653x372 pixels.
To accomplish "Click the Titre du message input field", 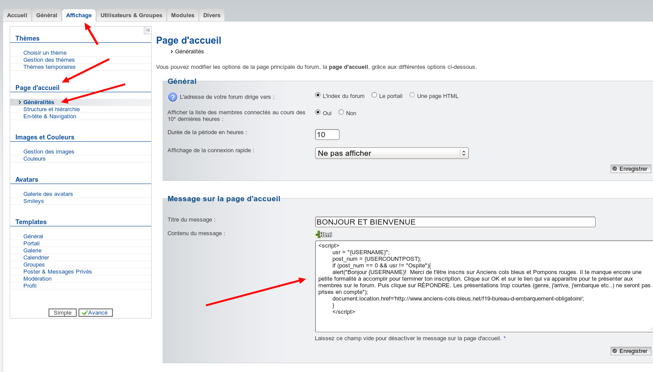I will [455, 222].
